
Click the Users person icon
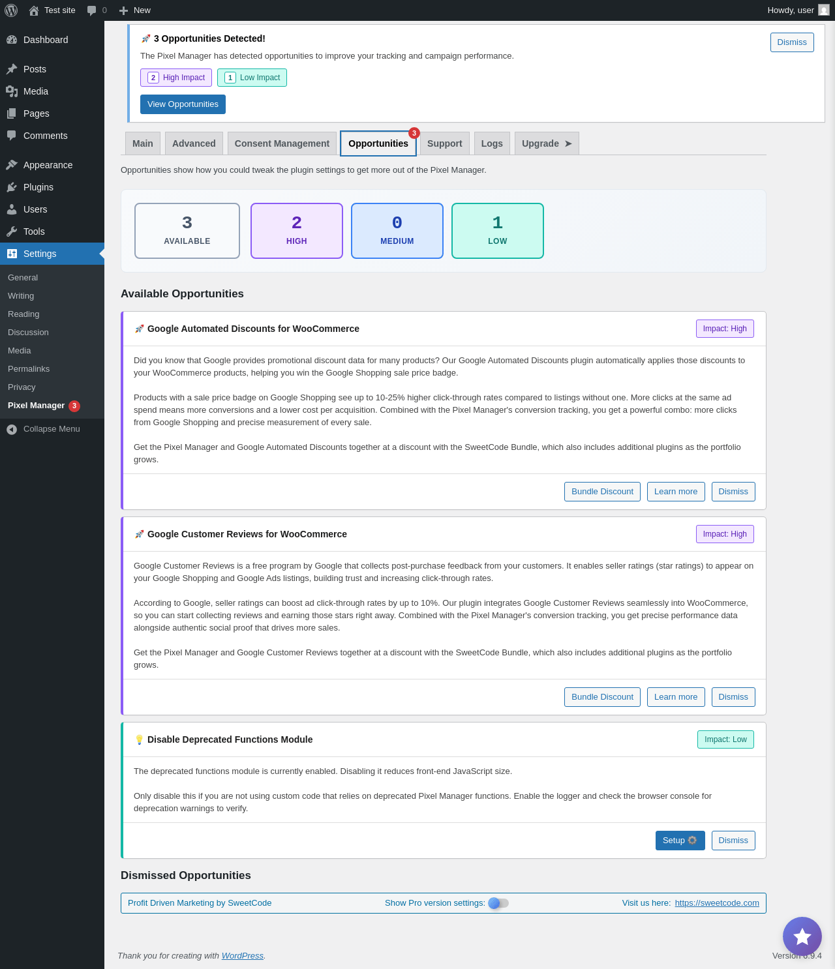12,209
